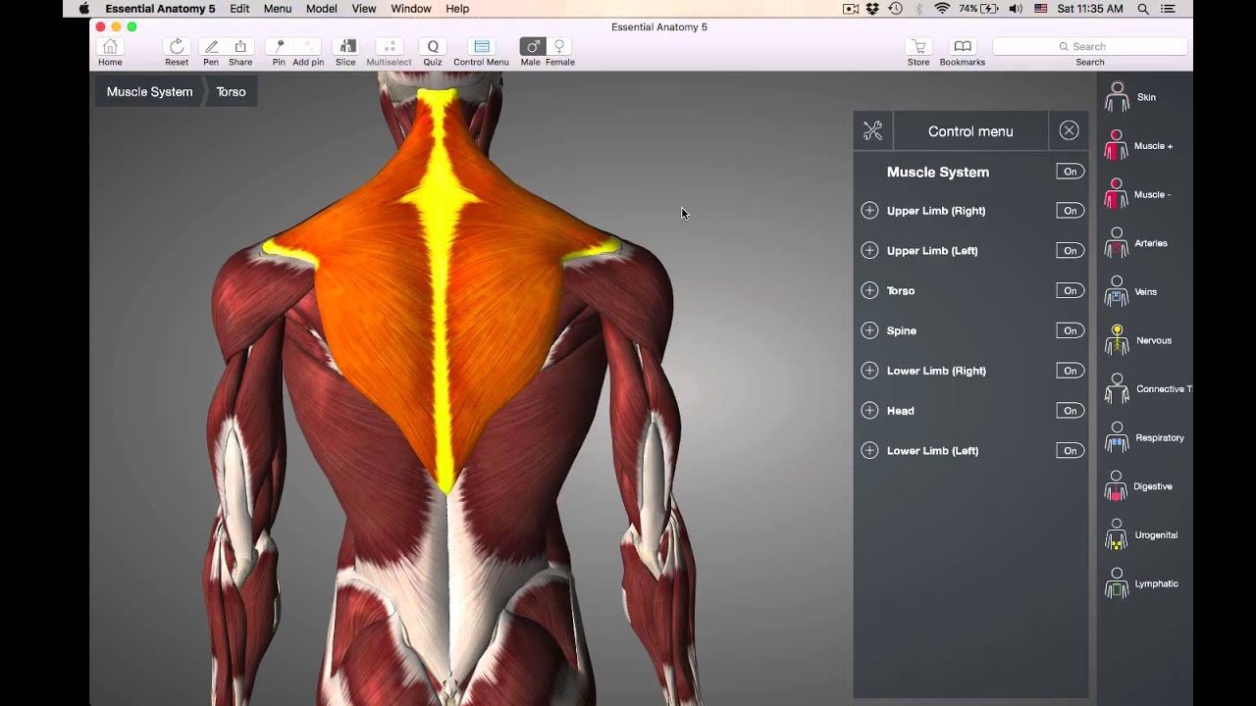Open the Menu menu in menu bar
Image resolution: width=1256 pixels, height=706 pixels.
(278, 9)
